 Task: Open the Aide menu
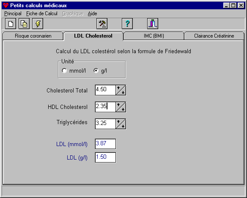click(x=92, y=14)
